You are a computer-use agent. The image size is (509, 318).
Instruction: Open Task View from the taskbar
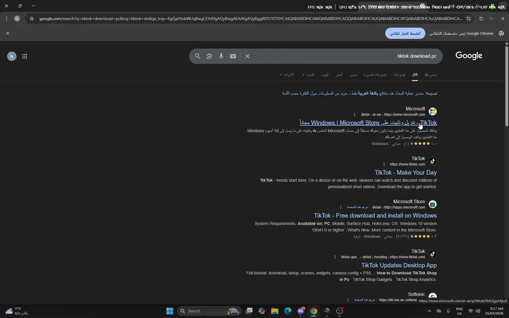[249, 311]
